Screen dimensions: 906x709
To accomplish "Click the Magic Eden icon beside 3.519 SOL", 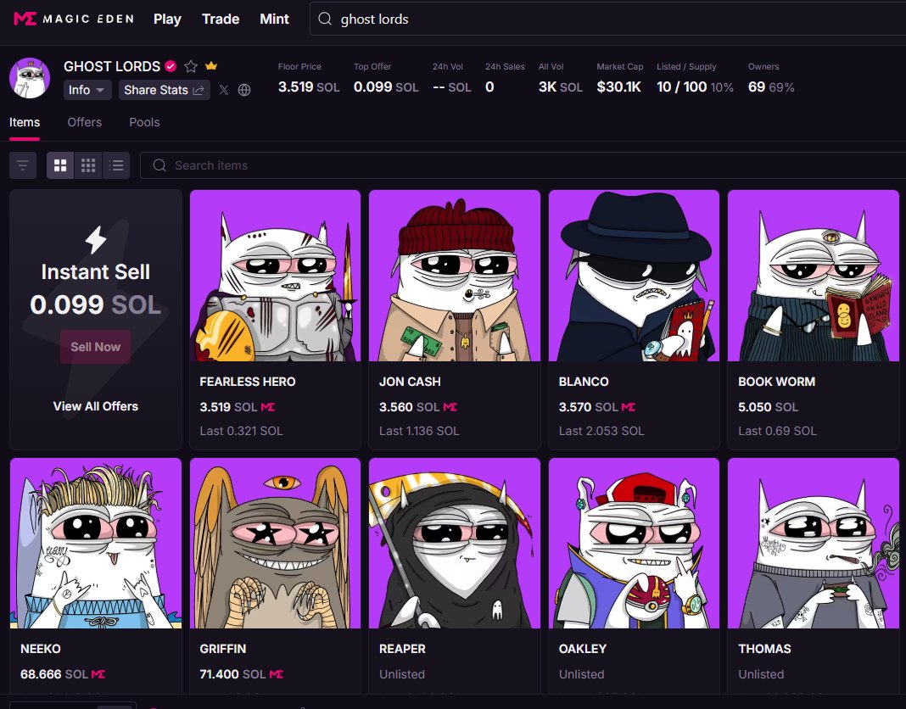I will 268,407.
